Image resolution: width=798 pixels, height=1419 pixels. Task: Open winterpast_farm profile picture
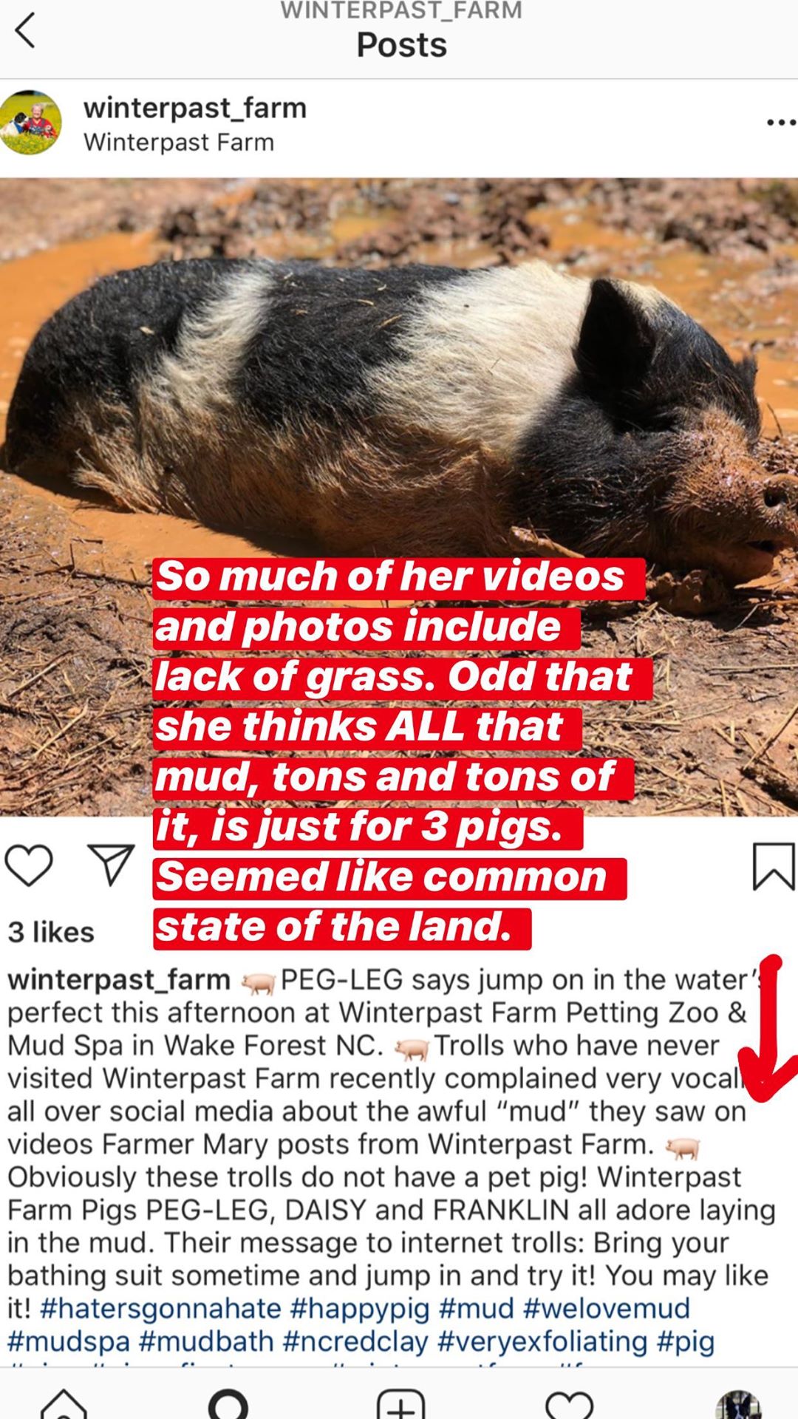tap(30, 123)
